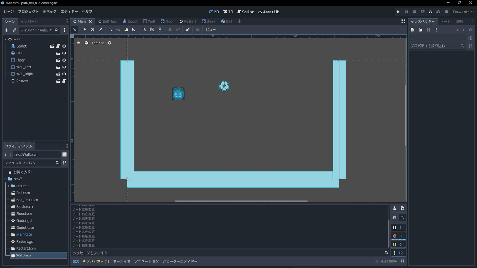
Task: Switch to the Ball_Test scene tab
Action: [x=107, y=21]
